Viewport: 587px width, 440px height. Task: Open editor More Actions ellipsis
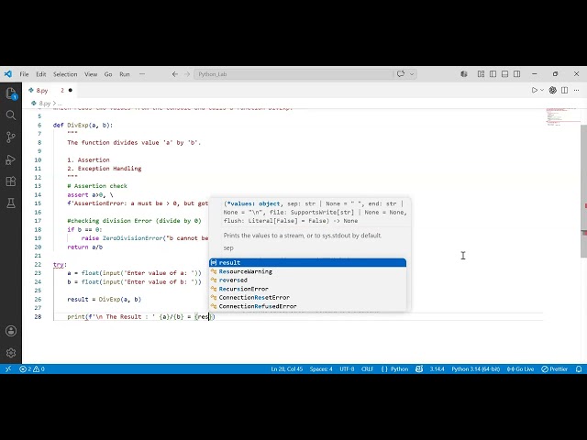tap(577, 90)
